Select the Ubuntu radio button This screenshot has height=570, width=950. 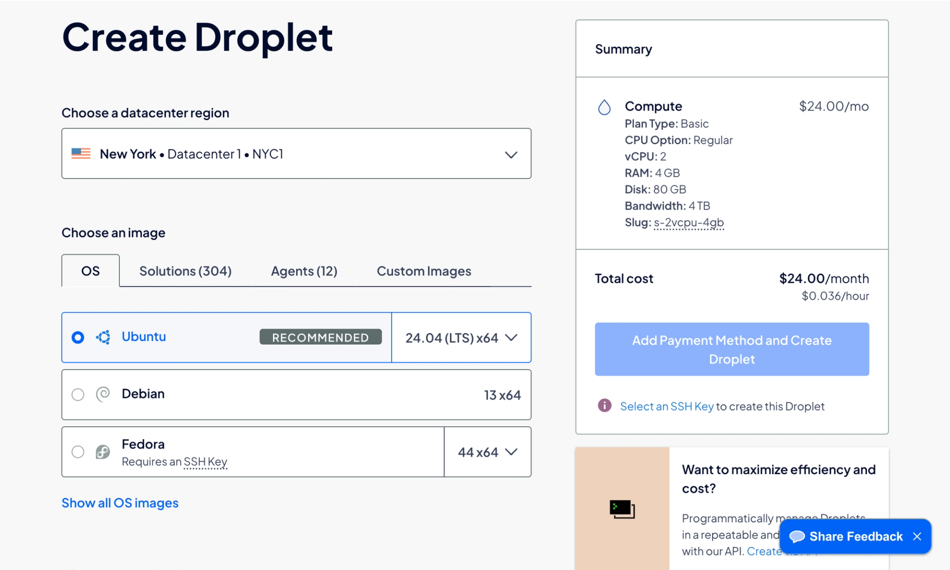click(x=78, y=337)
